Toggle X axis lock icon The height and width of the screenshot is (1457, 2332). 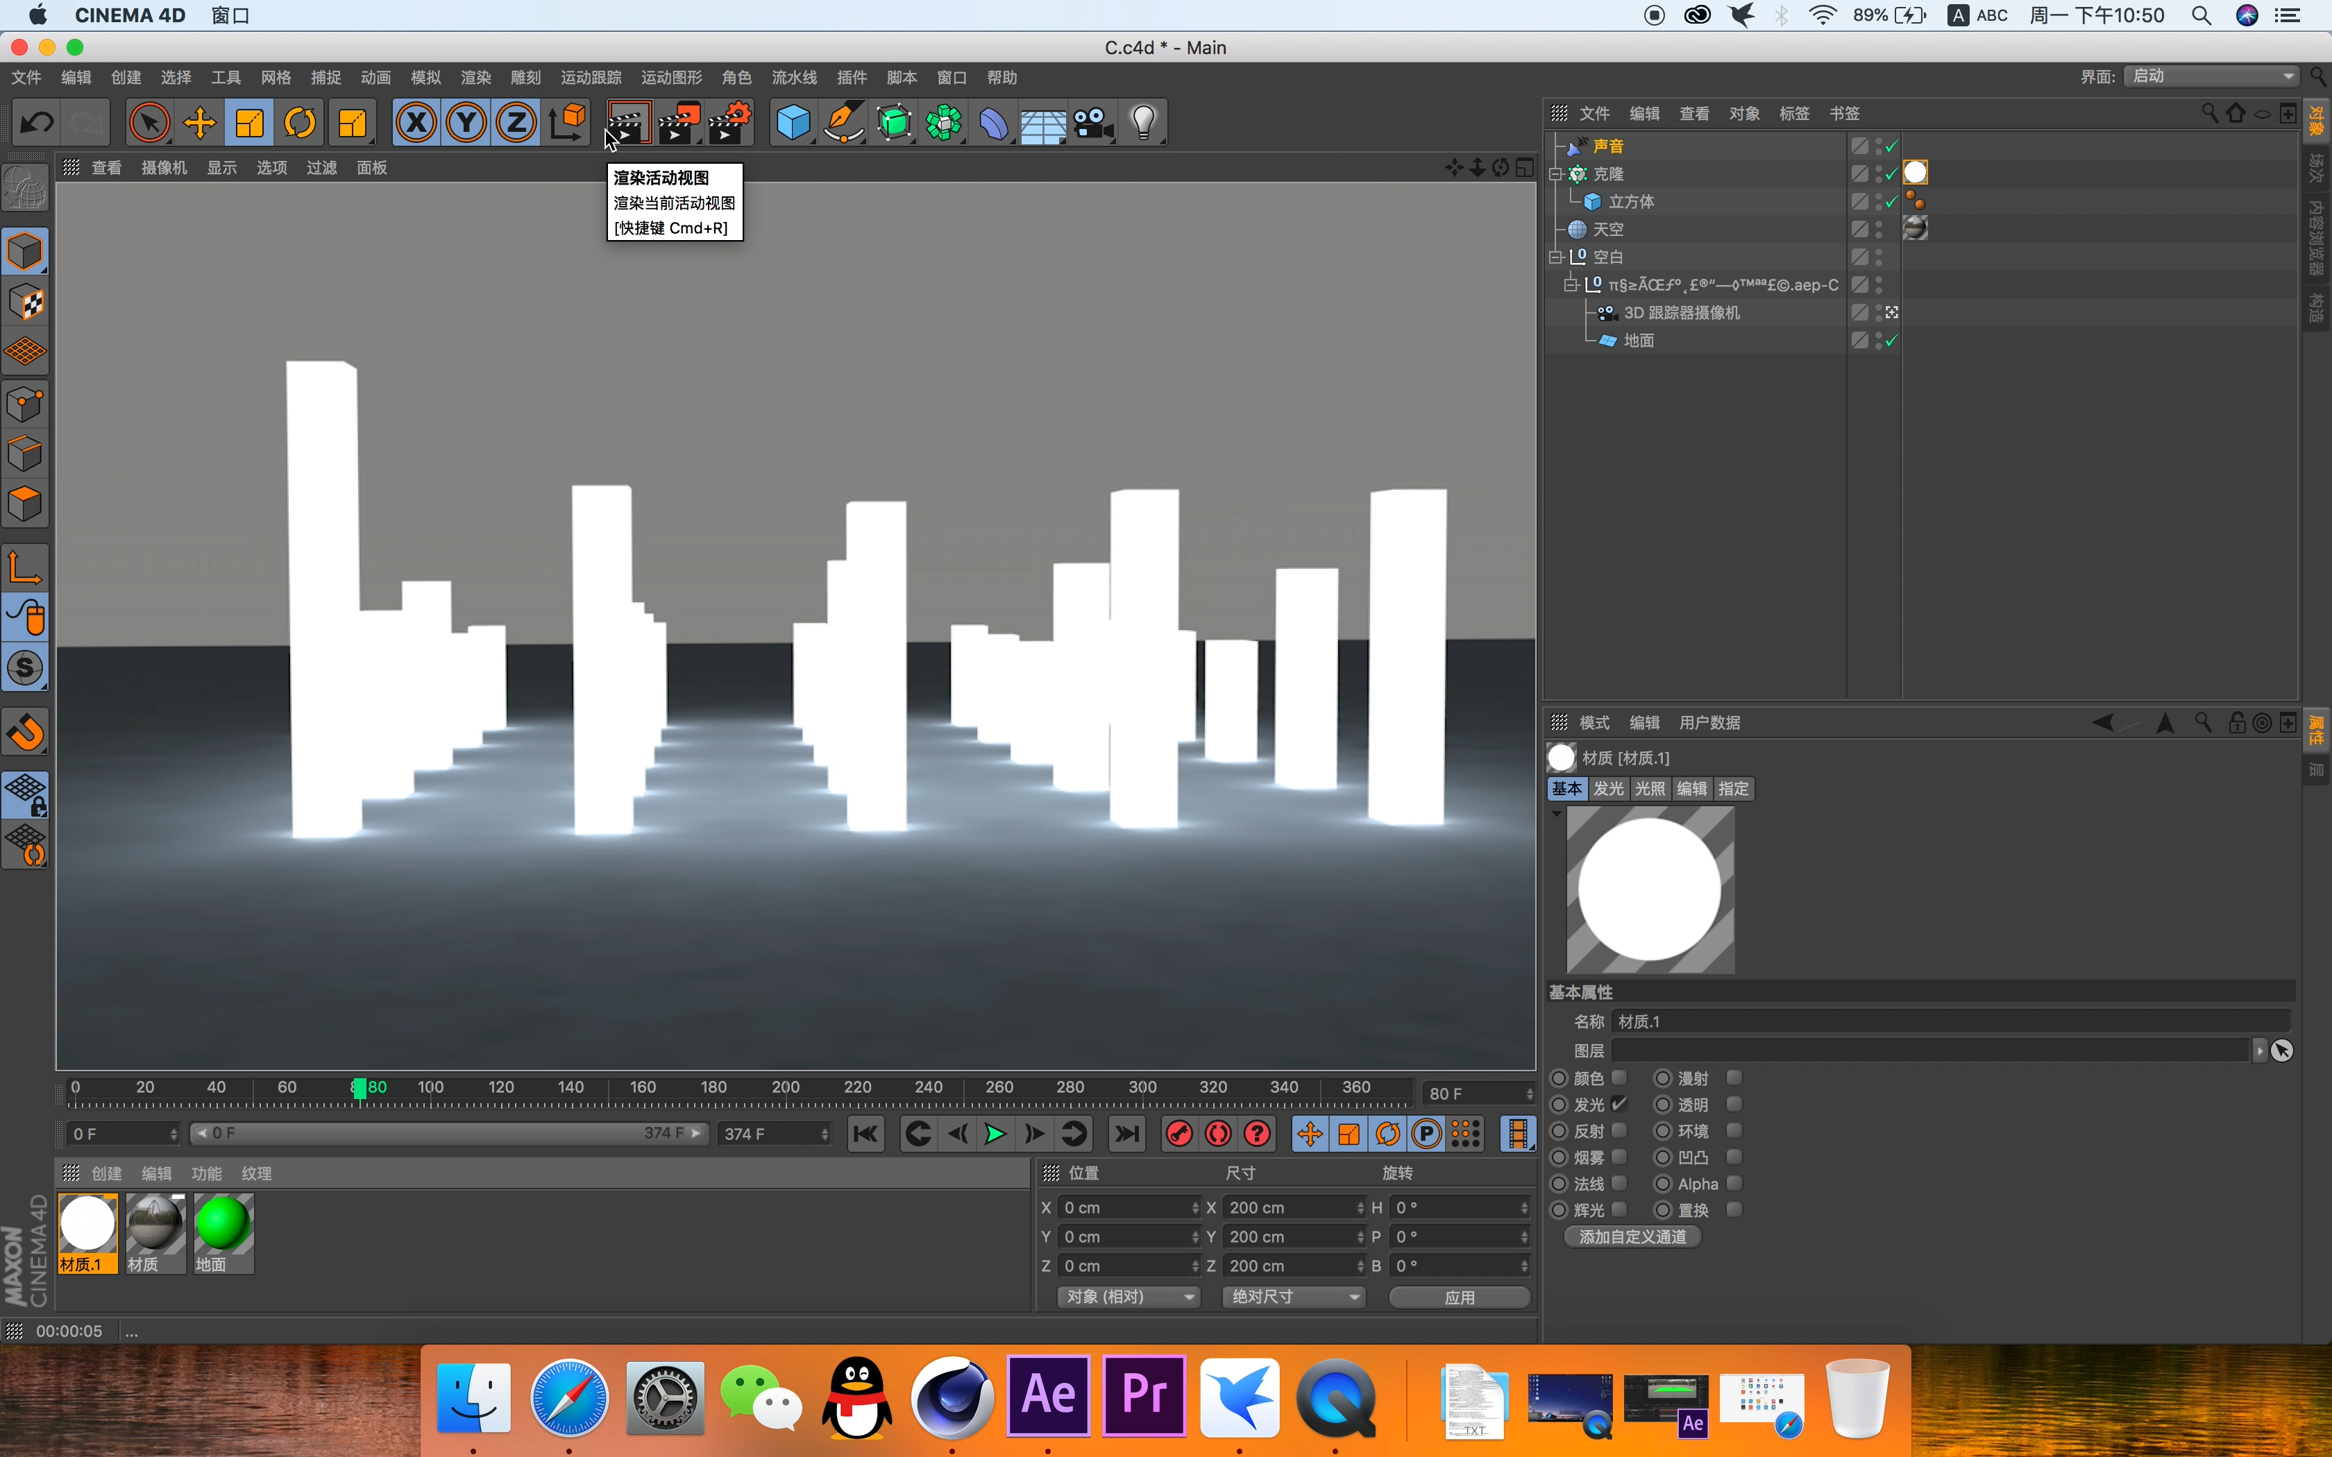416,122
